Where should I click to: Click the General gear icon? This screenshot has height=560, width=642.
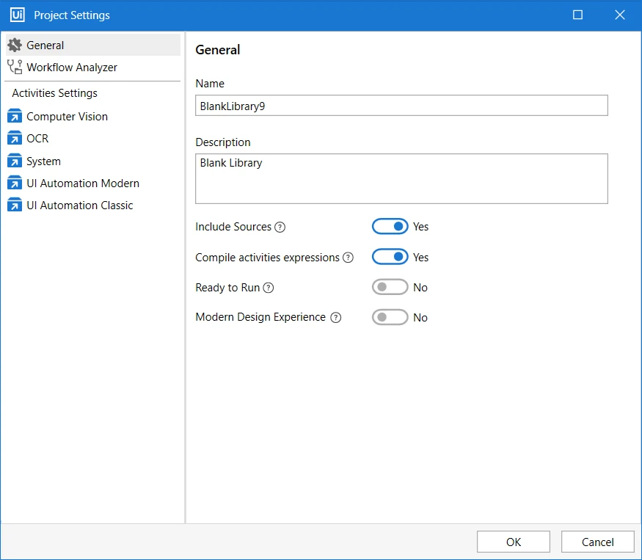[x=15, y=45]
